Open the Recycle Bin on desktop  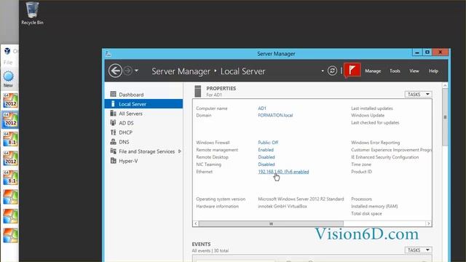click(32, 13)
